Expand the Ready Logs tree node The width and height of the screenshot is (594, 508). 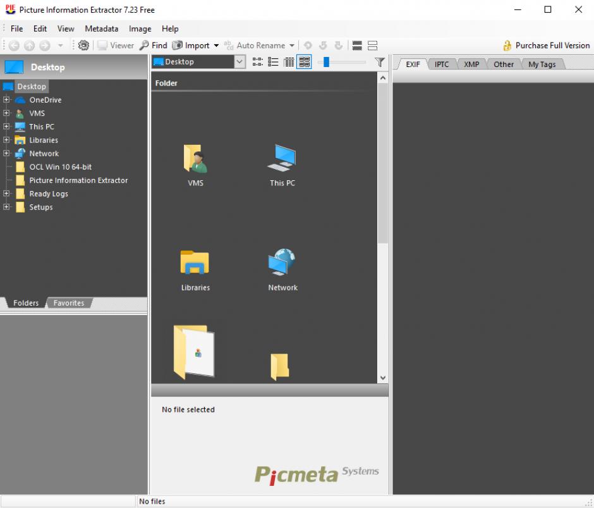pyautogui.click(x=6, y=193)
